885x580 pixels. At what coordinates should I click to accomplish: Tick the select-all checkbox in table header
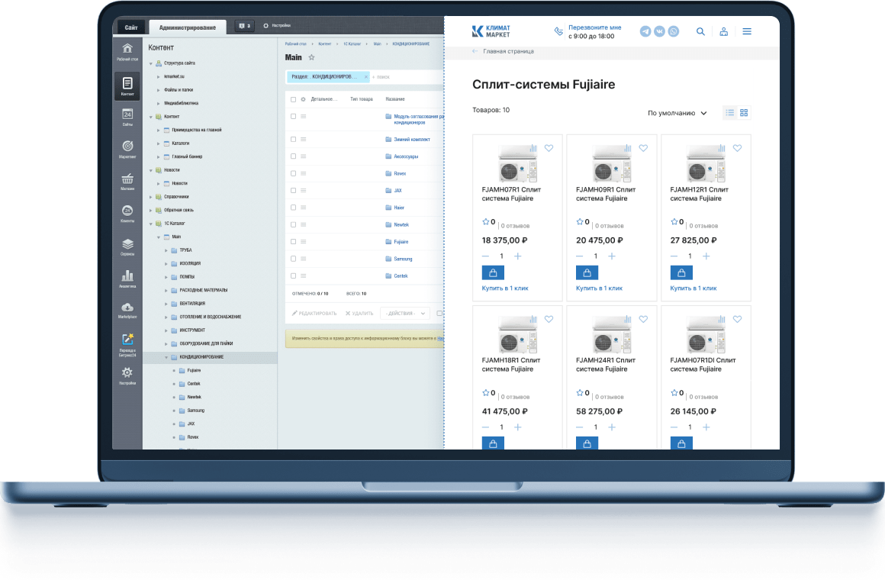point(293,99)
